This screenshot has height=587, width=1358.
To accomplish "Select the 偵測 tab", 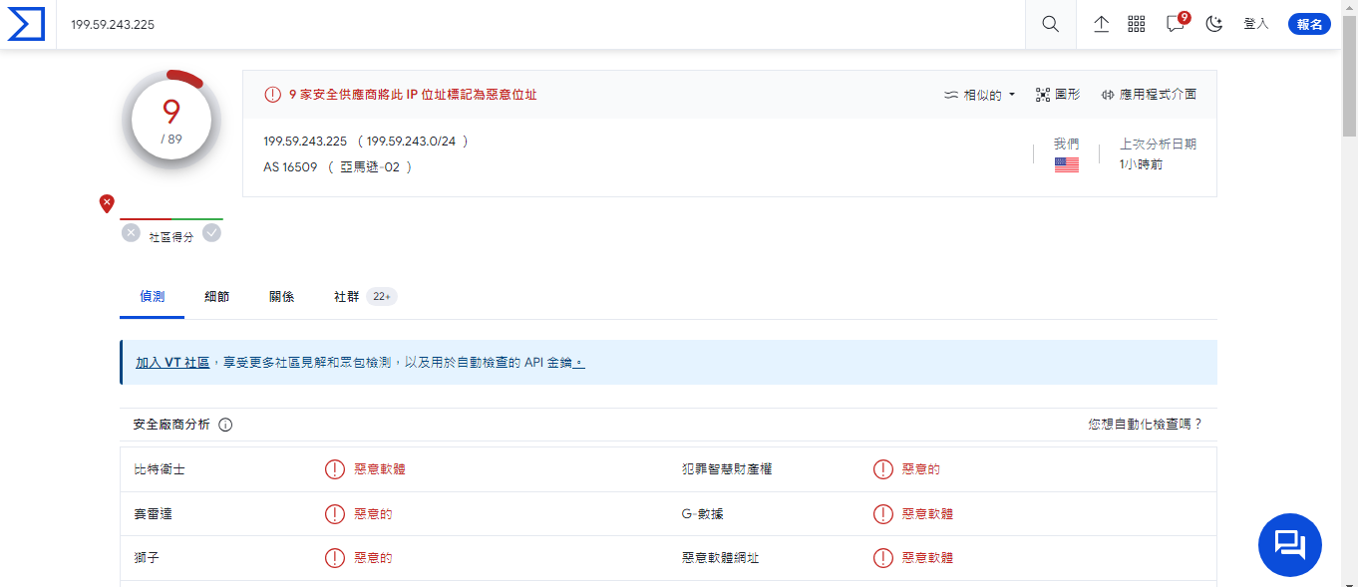I will (x=152, y=297).
